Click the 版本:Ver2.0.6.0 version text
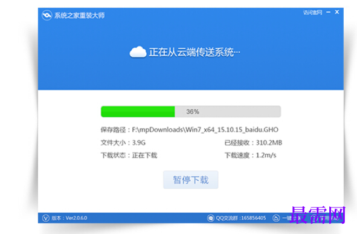357x234 pixels. coord(69,218)
